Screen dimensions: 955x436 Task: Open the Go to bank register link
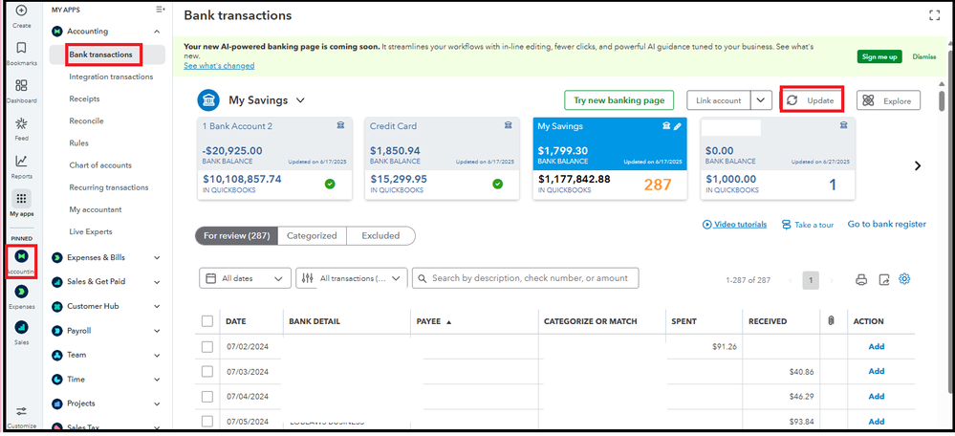coord(886,225)
